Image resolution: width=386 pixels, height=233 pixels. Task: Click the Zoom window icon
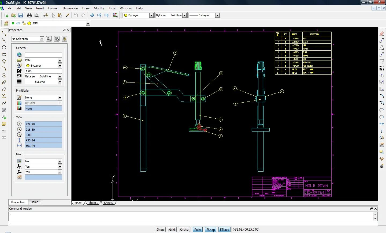coord(99,15)
